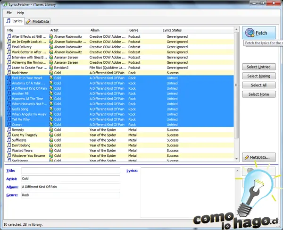The width and height of the screenshot is (283, 230).
Task: Click artist icon in Happens All The Time row
Action: point(51,98)
